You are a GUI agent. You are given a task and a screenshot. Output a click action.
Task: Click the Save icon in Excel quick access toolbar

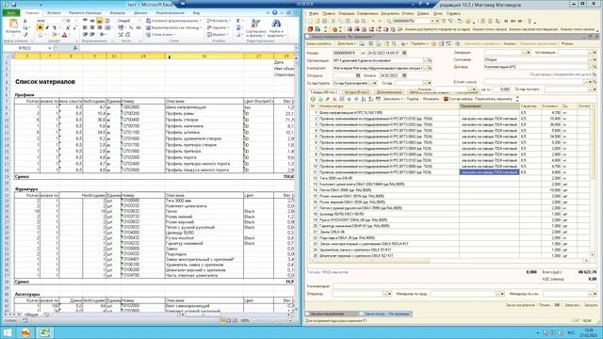(14, 5)
